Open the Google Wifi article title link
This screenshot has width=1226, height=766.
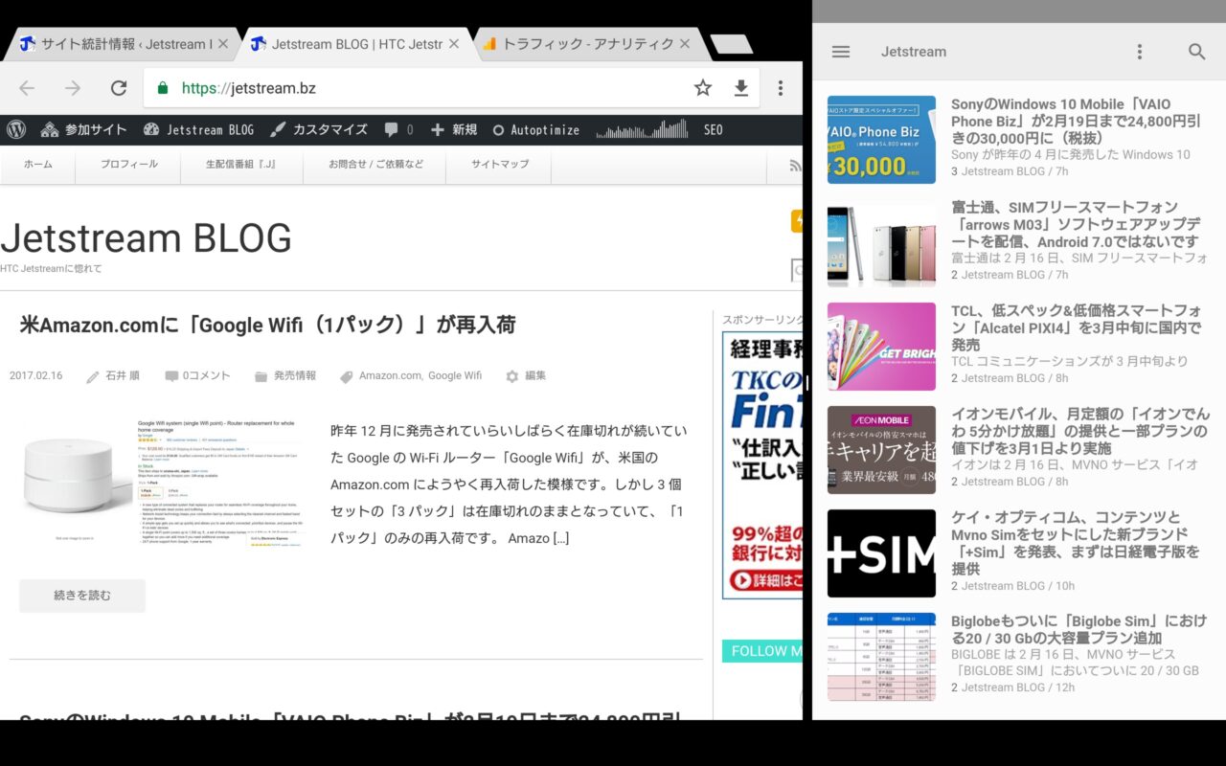click(x=267, y=325)
